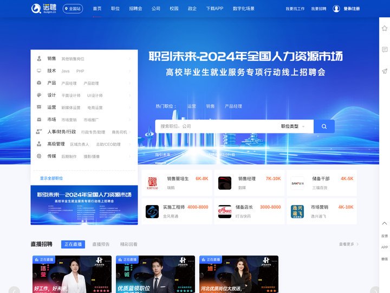Open the 职位 menu item
390x293 pixels.
[115, 9]
